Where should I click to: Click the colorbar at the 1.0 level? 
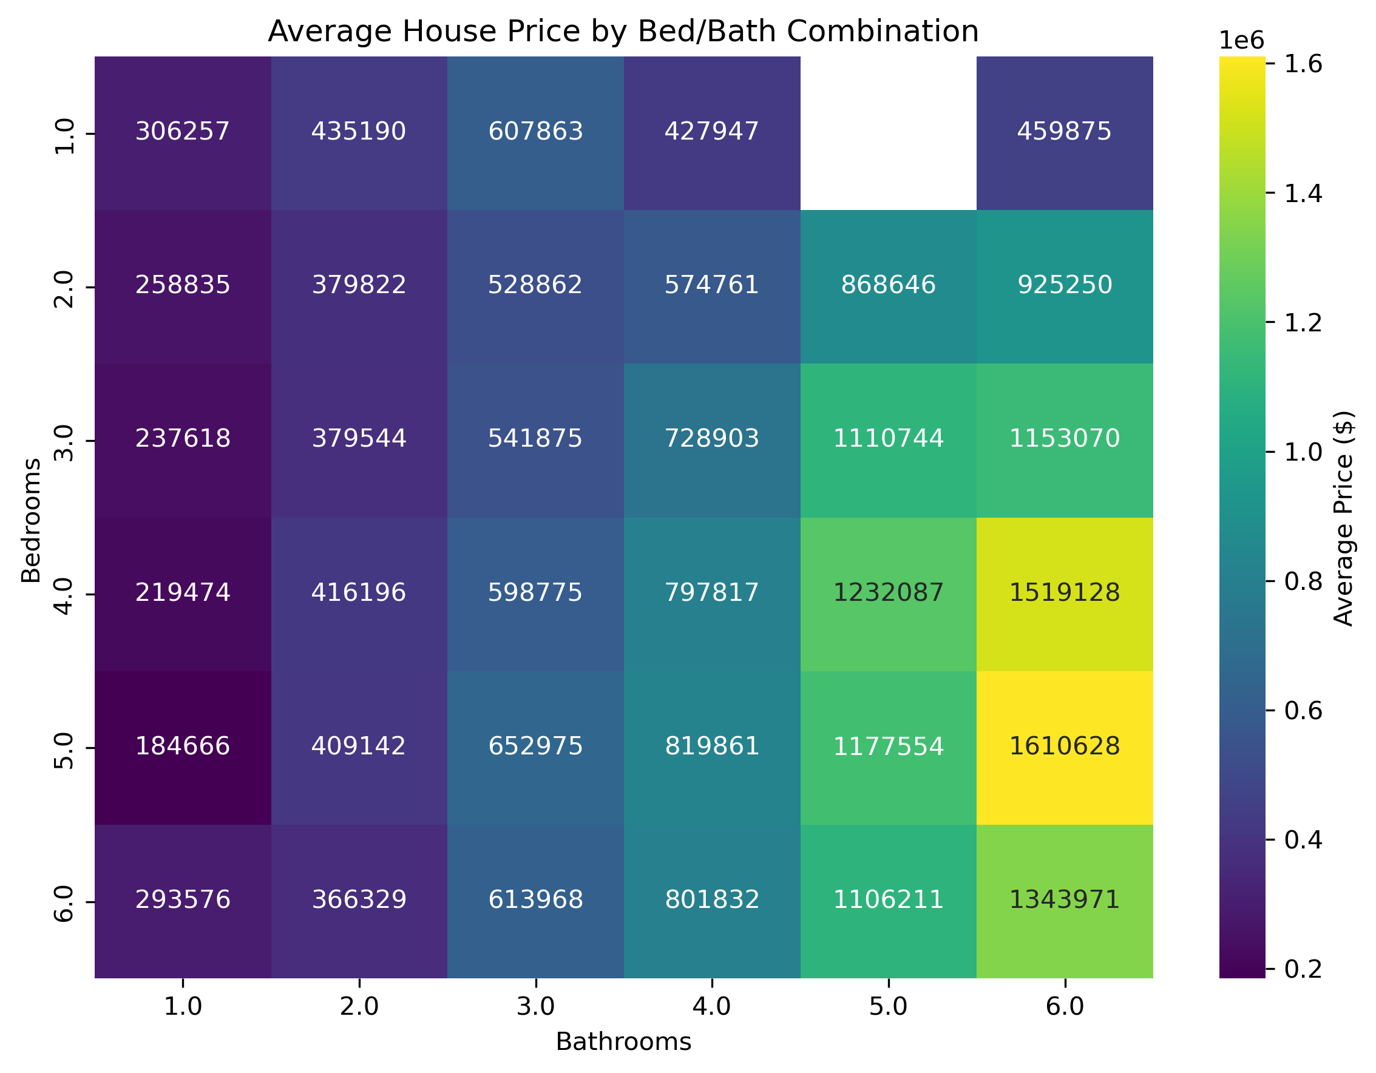coord(1242,452)
